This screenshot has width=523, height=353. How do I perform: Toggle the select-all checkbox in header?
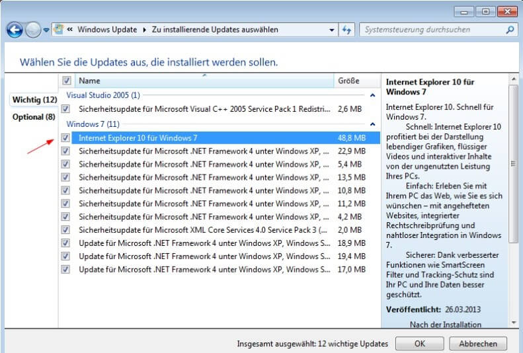(66, 81)
